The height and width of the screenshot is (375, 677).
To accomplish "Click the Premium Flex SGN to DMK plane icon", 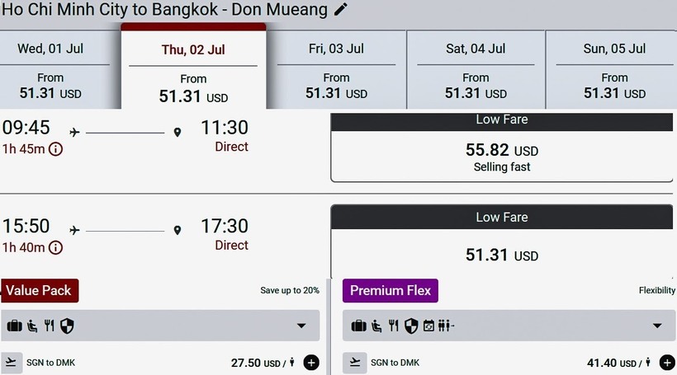I will tap(353, 363).
